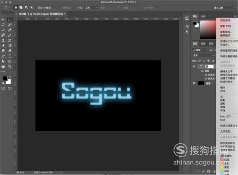Open the 样式 style dropdown in options bar
238x175 pixels.
click(91, 8)
